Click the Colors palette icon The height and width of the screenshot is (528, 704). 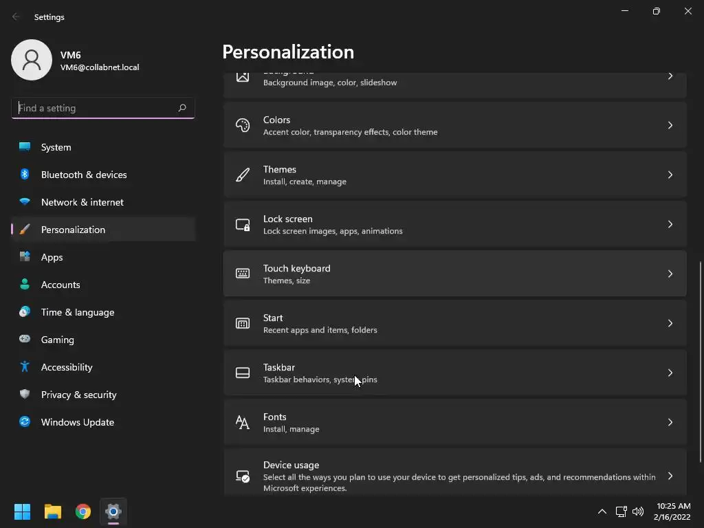[x=243, y=125]
